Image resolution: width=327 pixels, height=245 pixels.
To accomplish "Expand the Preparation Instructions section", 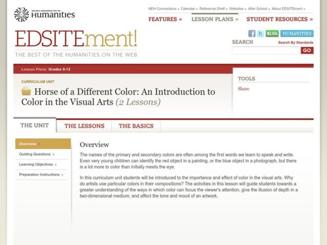I will [x=39, y=174].
